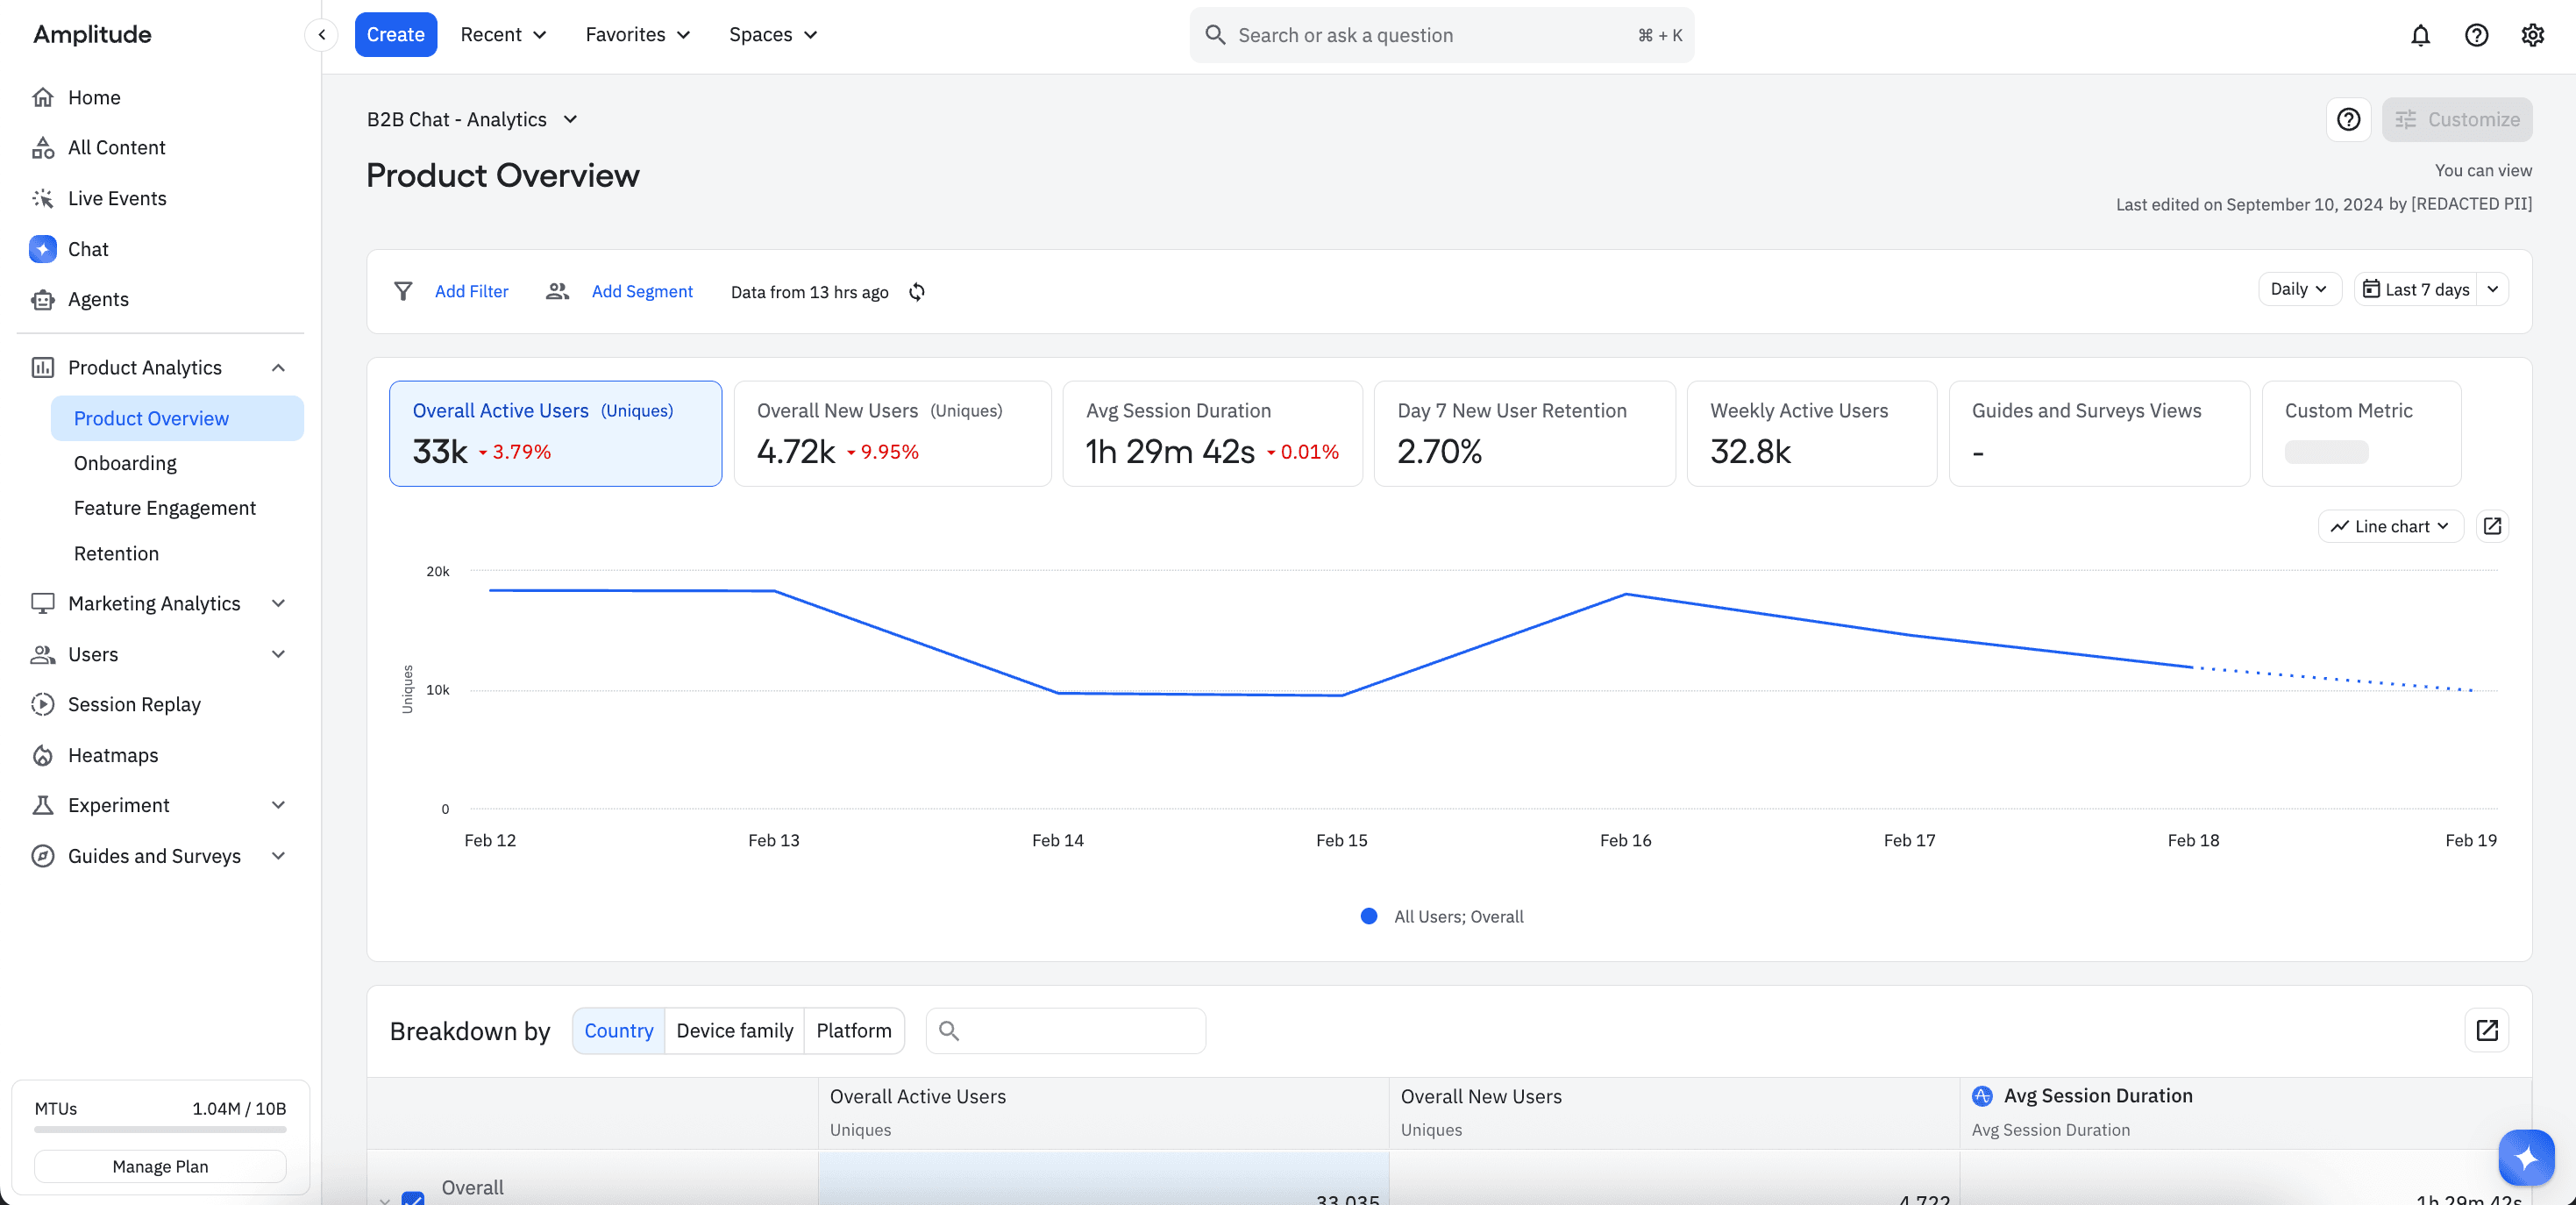Open the Favorites menu

[637, 35]
